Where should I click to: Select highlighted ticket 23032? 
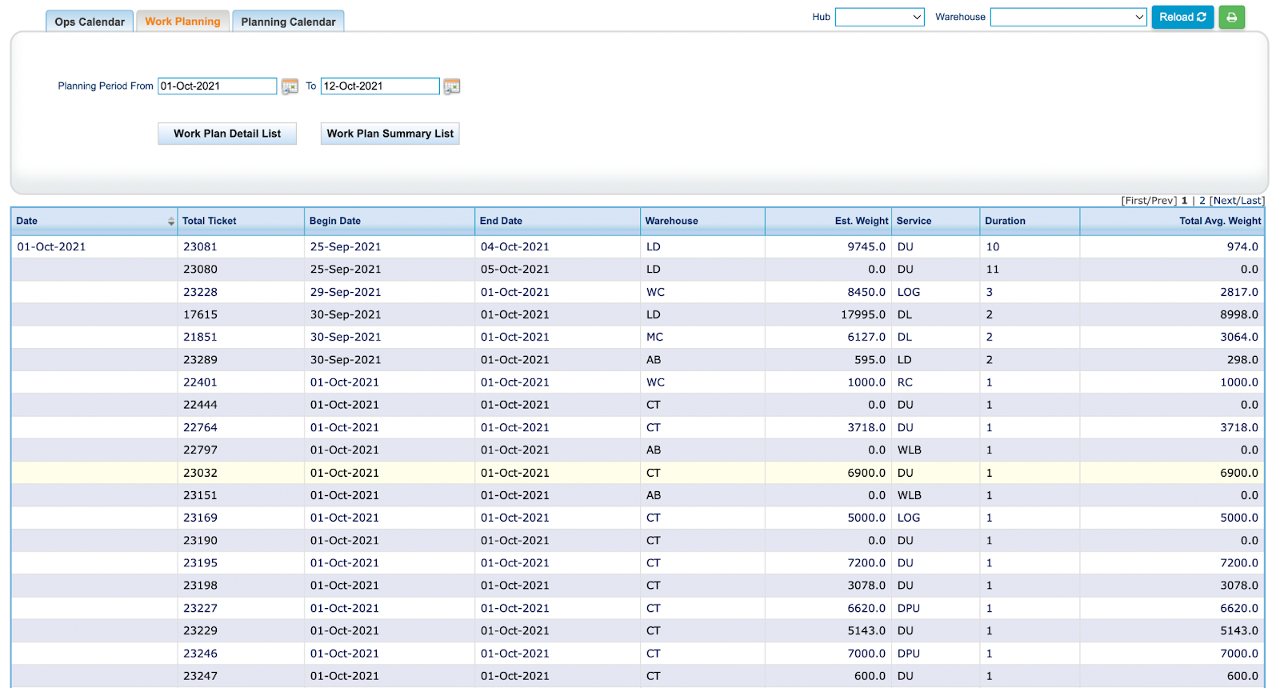click(200, 473)
